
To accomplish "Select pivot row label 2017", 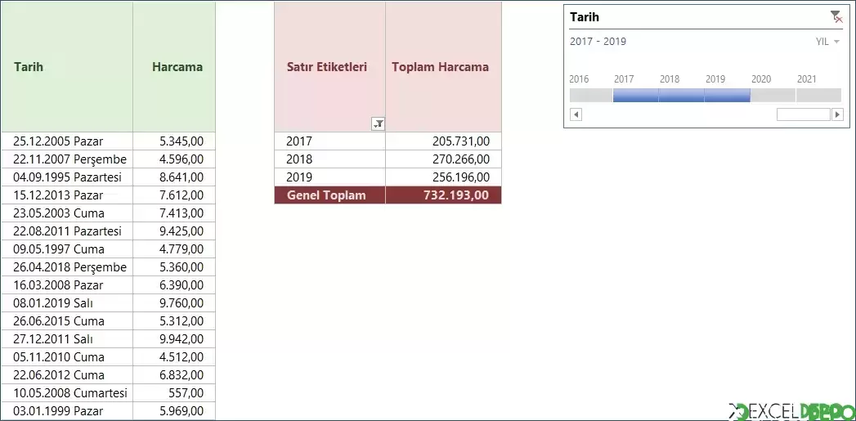I will point(329,141).
